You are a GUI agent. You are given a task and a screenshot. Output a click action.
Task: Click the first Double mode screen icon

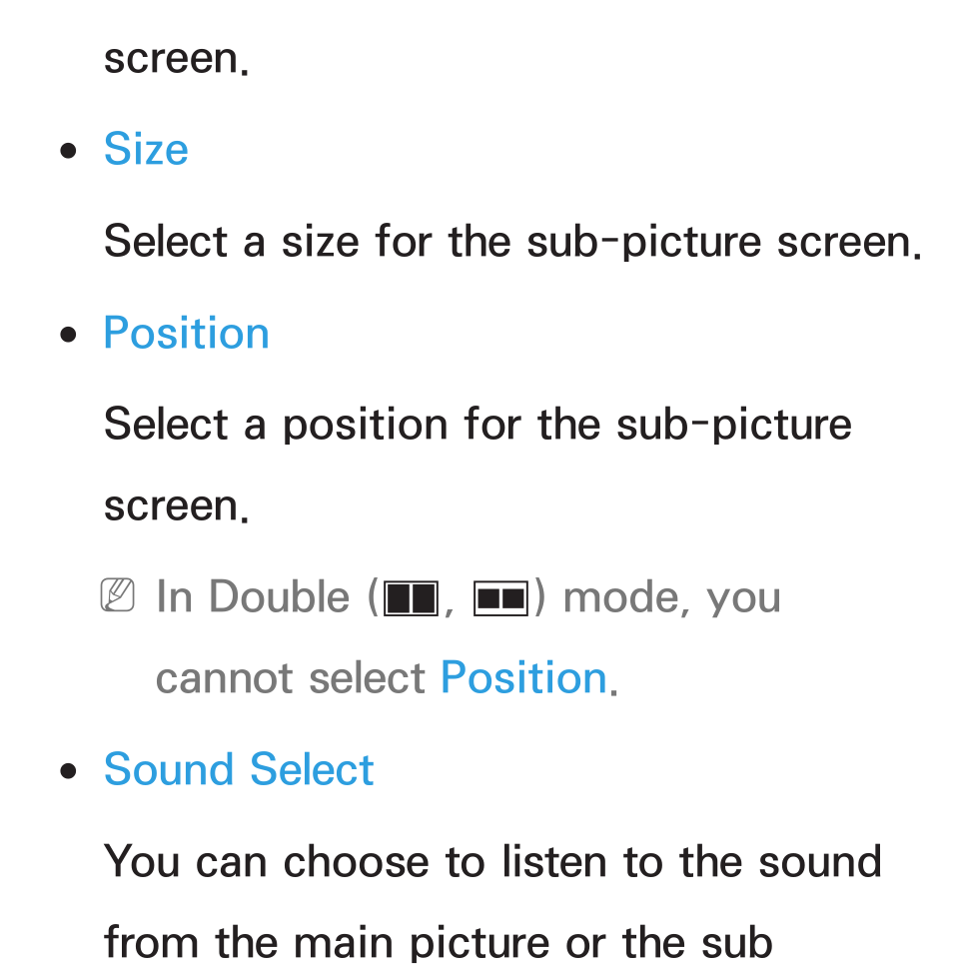tap(411, 598)
